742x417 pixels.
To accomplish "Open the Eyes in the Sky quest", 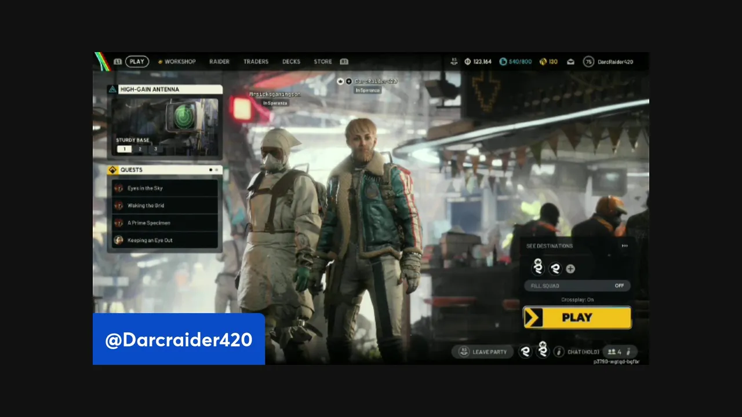I will 165,188.
